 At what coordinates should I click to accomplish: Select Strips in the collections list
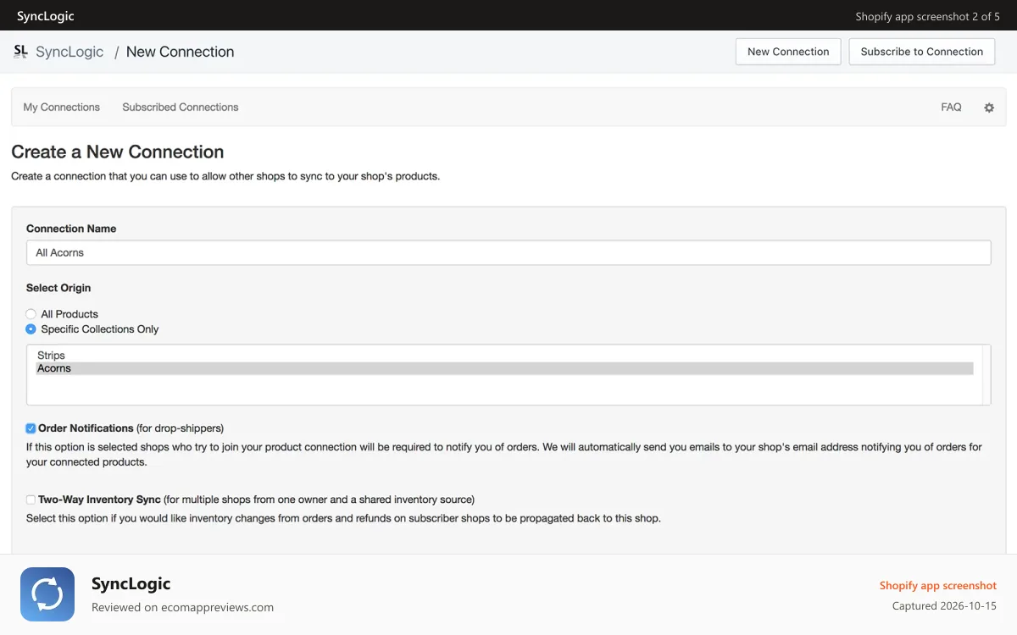[x=504, y=356]
